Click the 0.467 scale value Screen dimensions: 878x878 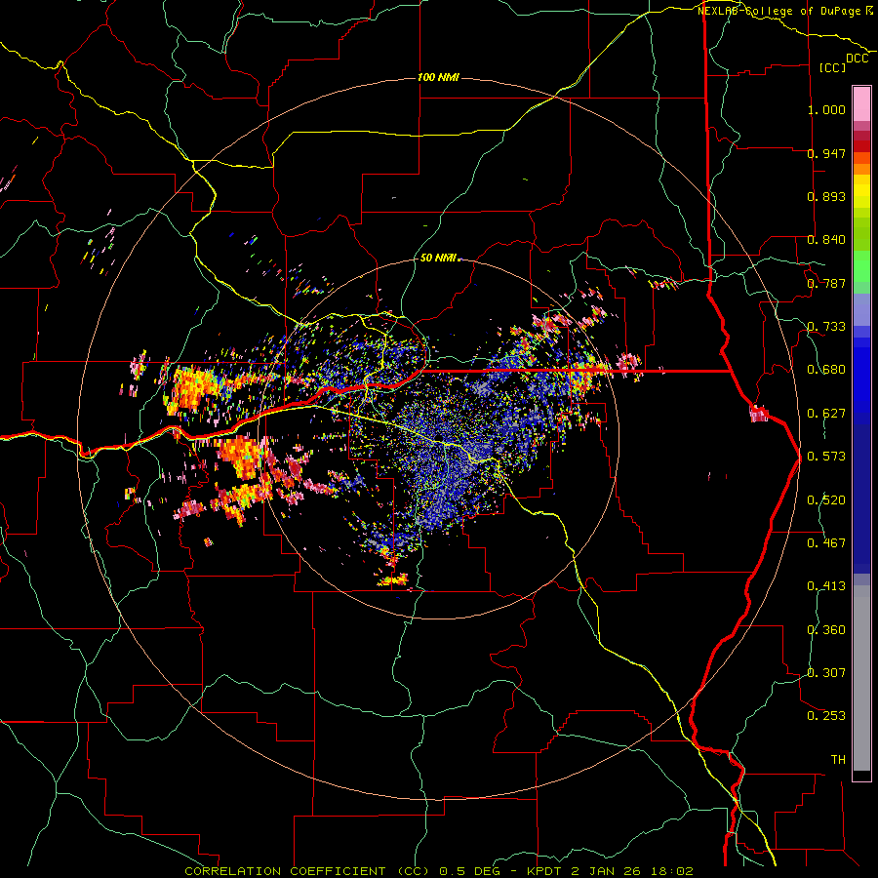click(826, 543)
